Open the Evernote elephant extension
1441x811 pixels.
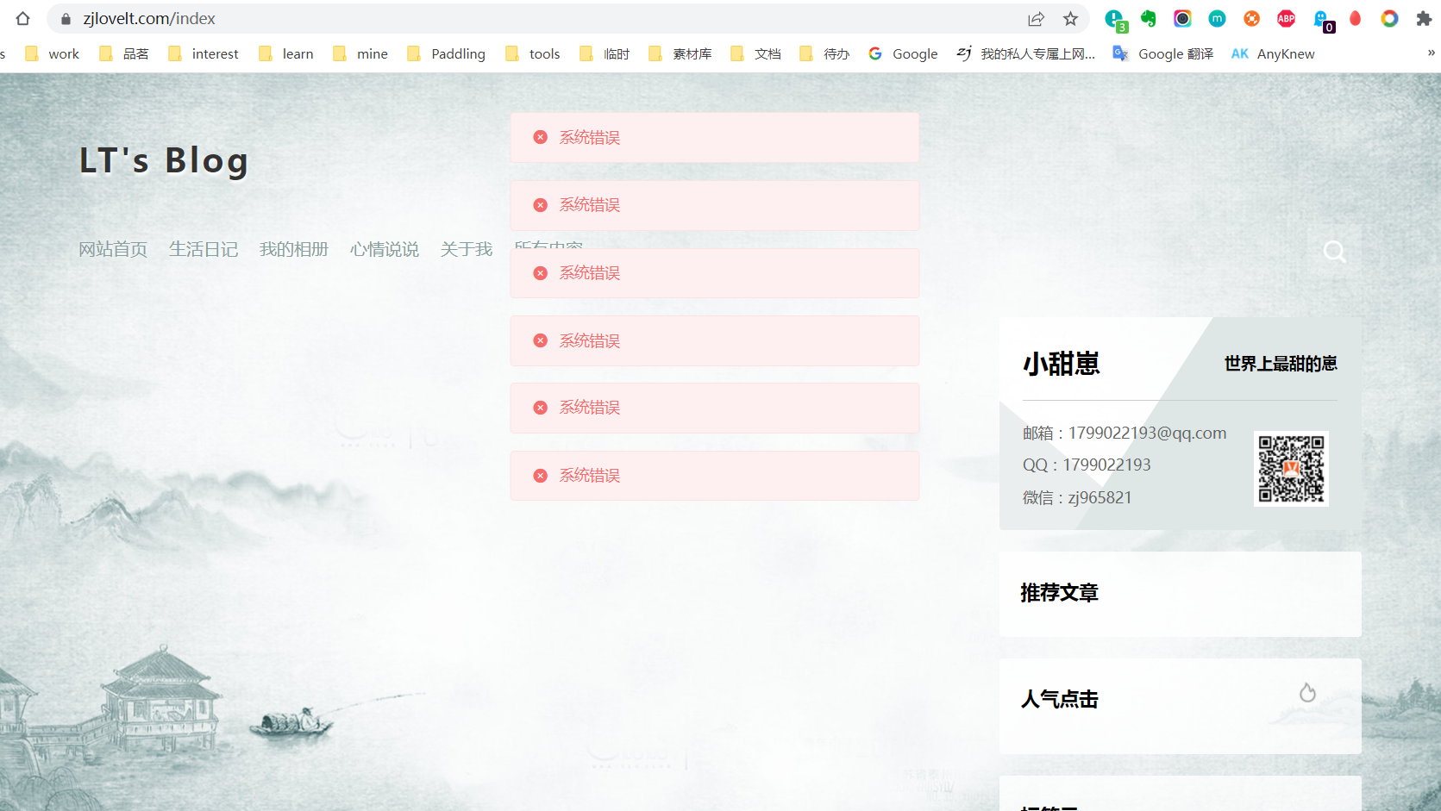pos(1148,18)
